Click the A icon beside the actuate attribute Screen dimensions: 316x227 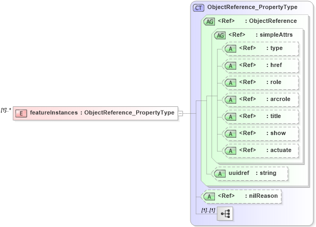pos(230,151)
